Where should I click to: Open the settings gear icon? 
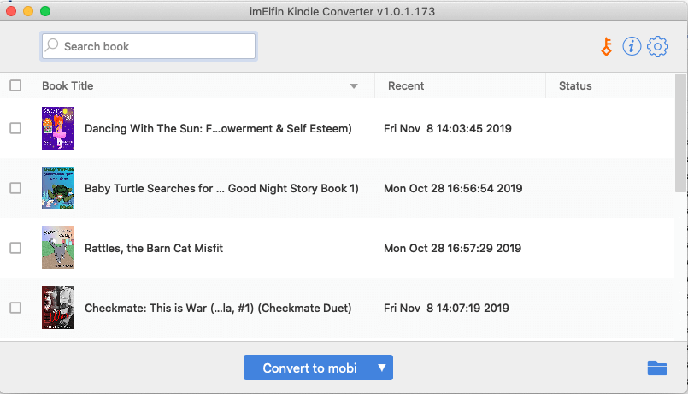657,46
